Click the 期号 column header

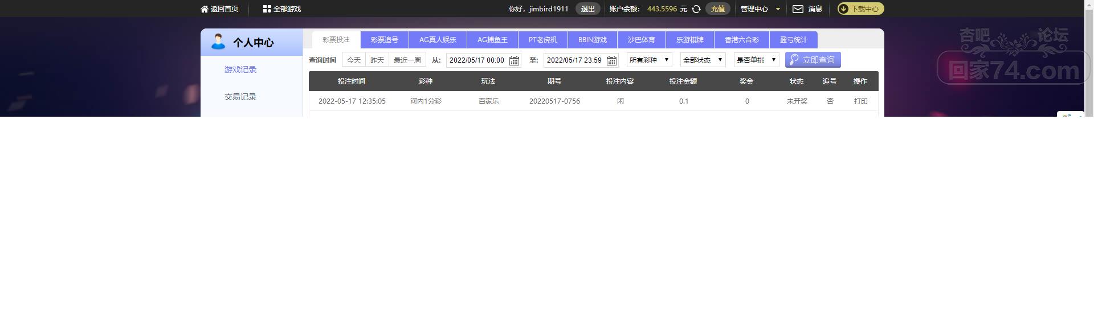pyautogui.click(x=554, y=81)
